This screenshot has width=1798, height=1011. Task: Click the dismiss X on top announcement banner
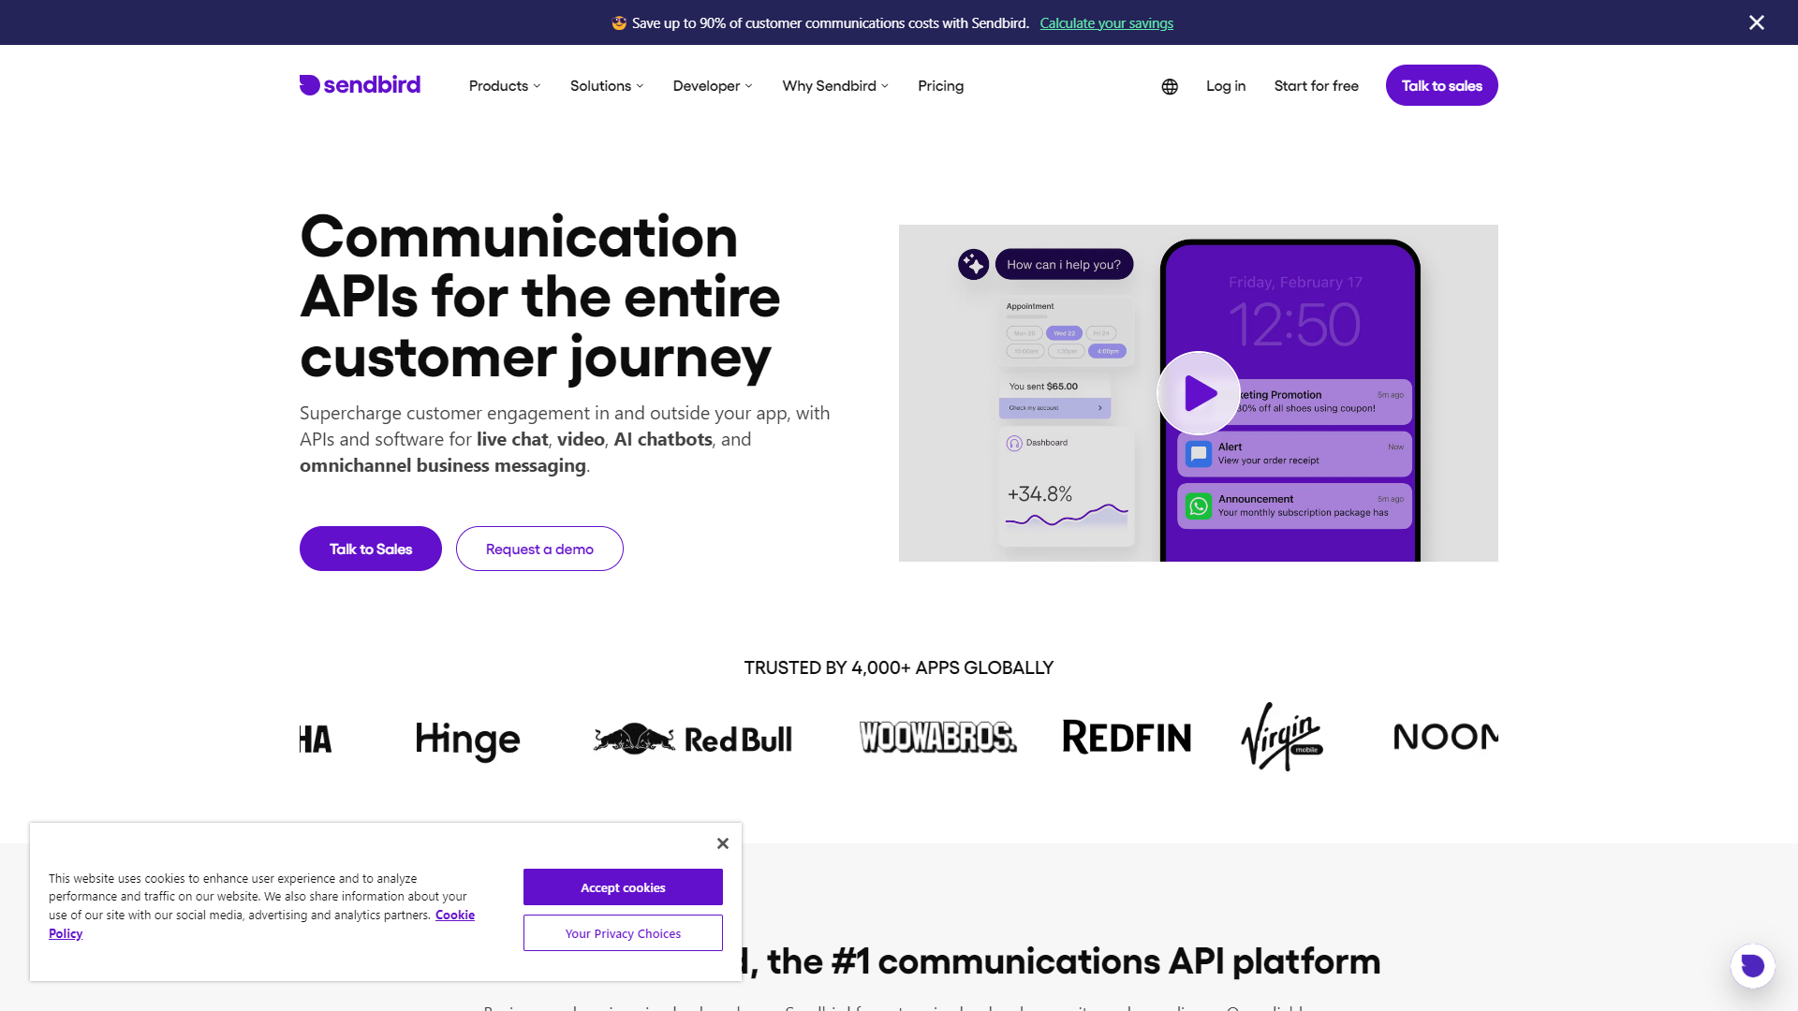pyautogui.click(x=1757, y=22)
